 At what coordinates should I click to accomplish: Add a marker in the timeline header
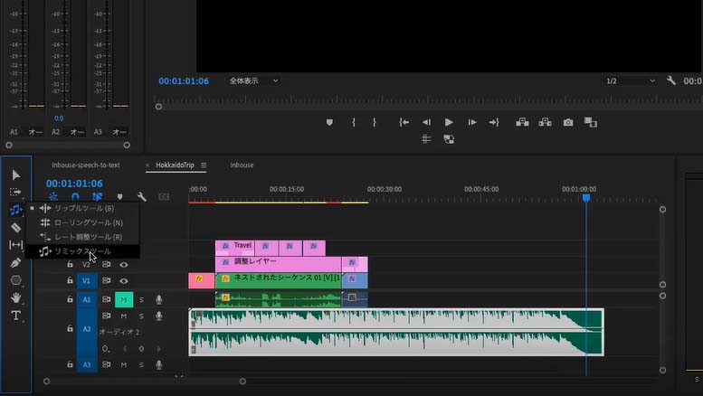[x=119, y=197]
